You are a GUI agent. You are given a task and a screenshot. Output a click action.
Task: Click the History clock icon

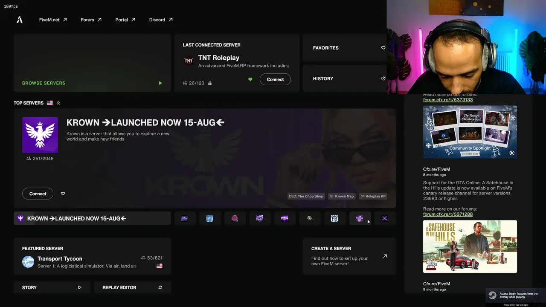(383, 78)
